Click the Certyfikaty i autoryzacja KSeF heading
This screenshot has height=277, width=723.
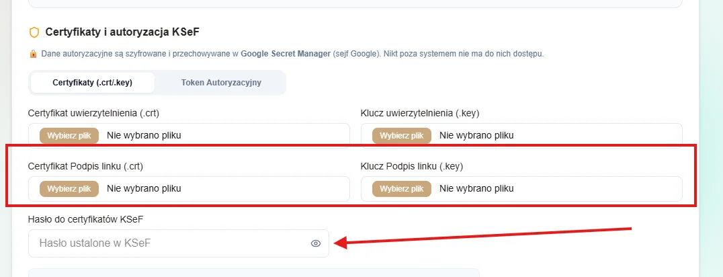click(122, 32)
